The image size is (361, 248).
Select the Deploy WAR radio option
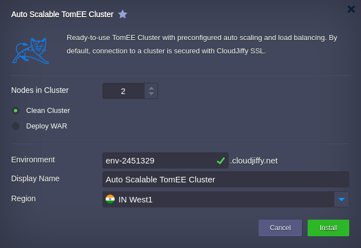click(x=16, y=126)
